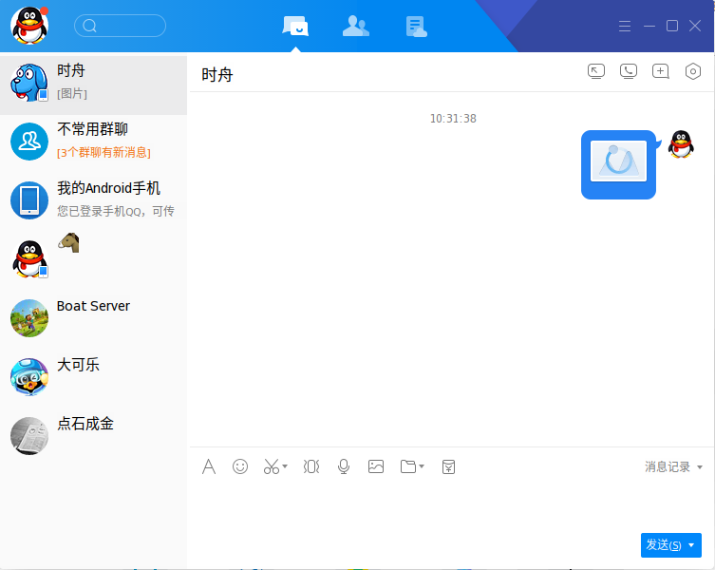Open the emoji picker in the chat toolbar
Screen dimensions: 715x570
tap(240, 466)
